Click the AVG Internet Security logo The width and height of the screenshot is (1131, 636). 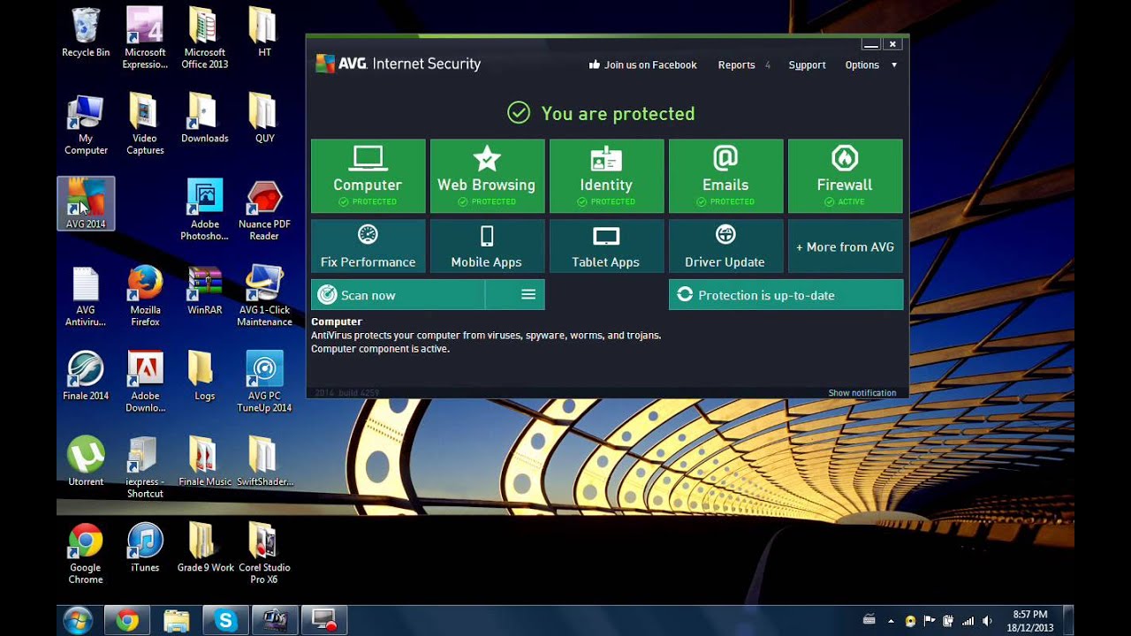pos(399,64)
